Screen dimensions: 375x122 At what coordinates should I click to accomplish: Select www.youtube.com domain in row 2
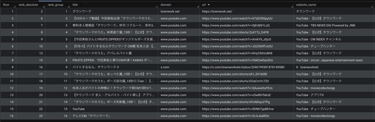tap(173, 18)
